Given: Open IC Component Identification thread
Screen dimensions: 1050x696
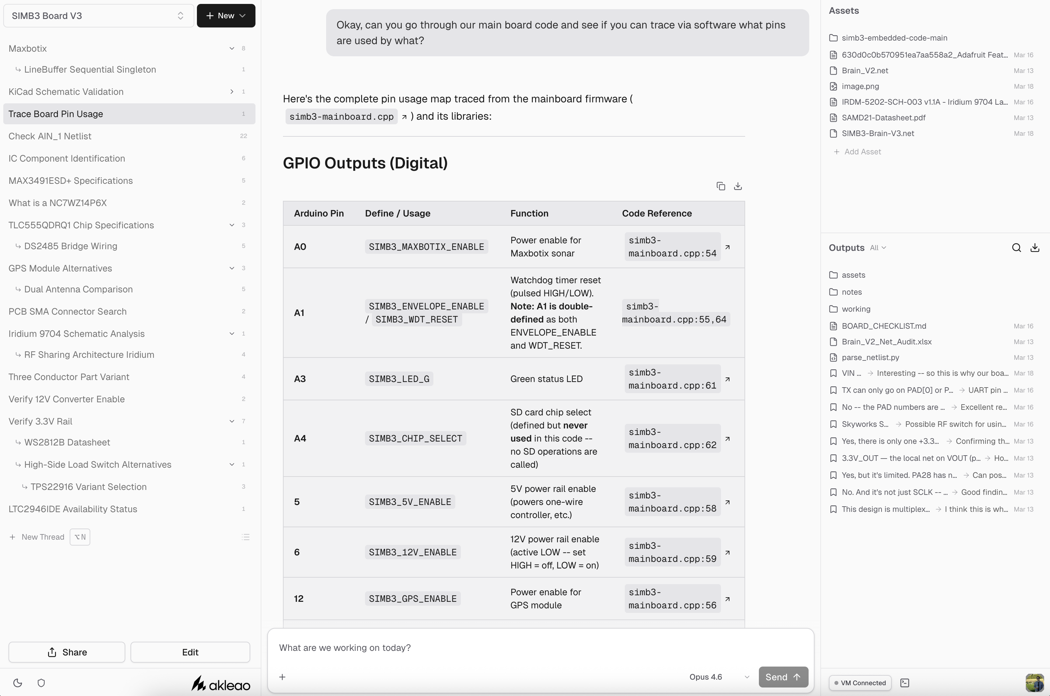Looking at the screenshot, I should (67, 158).
